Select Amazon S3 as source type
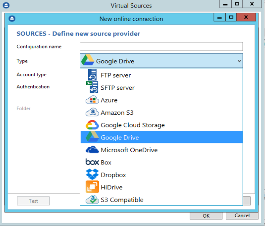The image size is (265, 226). [x=161, y=113]
